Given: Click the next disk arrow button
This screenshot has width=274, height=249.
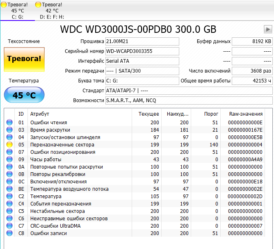Looking at the screenshot, I should coord(268,29).
